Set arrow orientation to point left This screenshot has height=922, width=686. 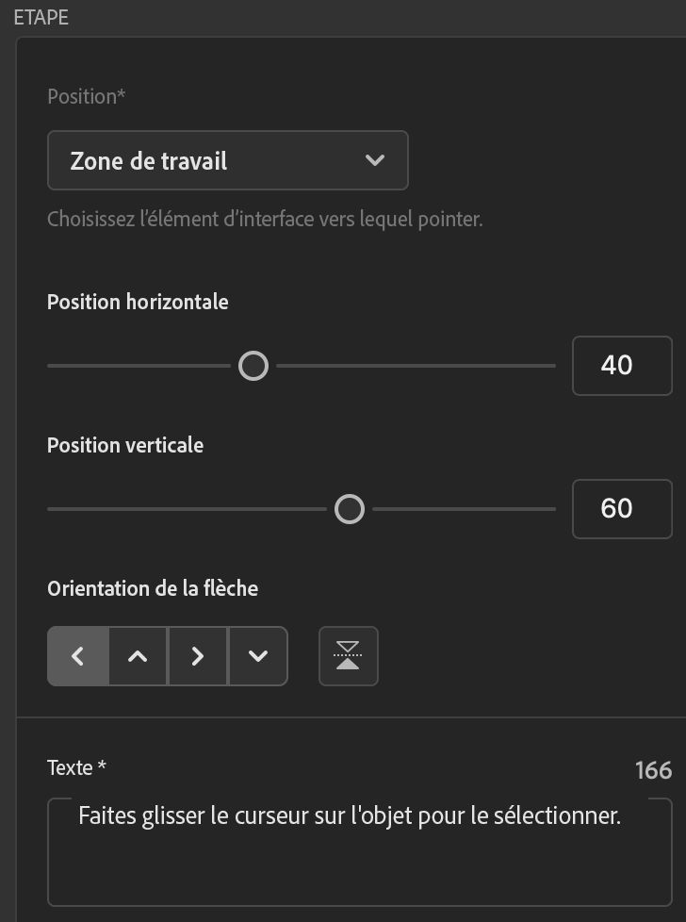(78, 656)
